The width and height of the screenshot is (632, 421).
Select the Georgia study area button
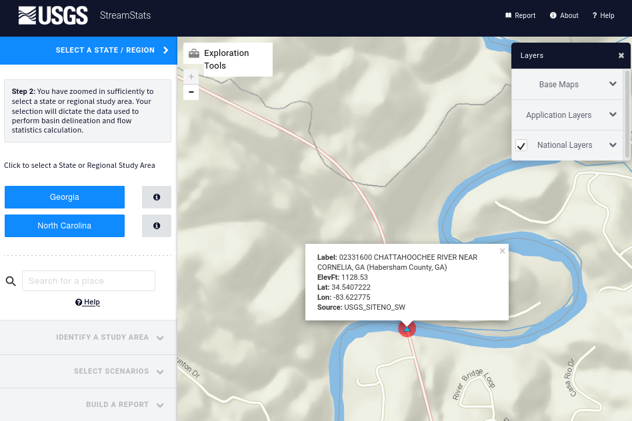click(65, 197)
